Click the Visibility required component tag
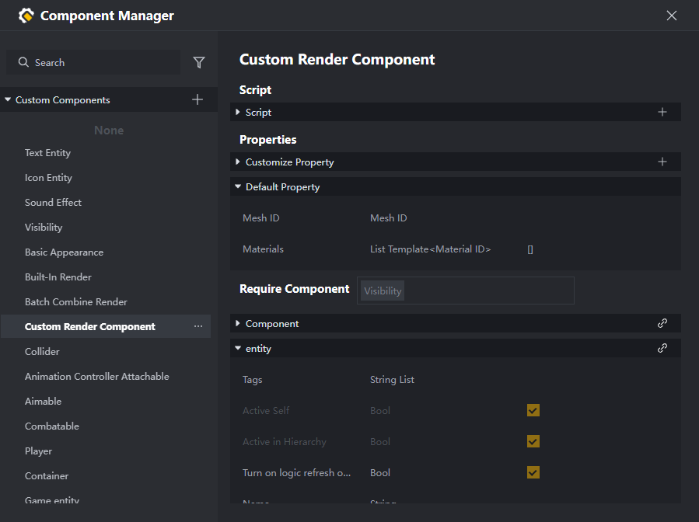The image size is (699, 522). [x=383, y=291]
